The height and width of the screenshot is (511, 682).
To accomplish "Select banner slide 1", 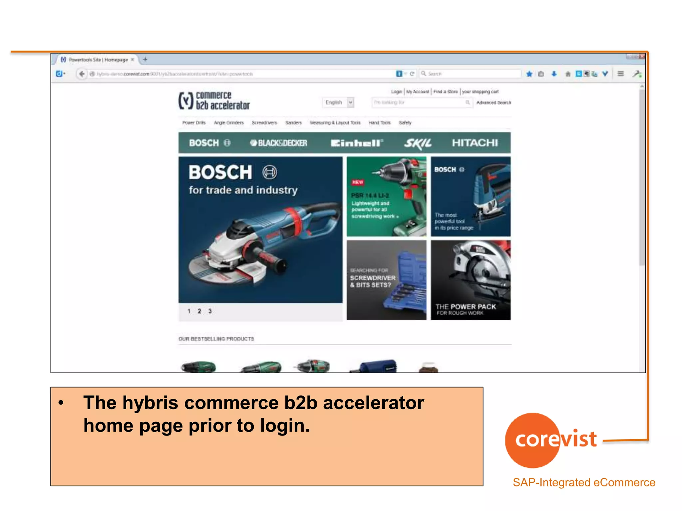I will 189,311.
